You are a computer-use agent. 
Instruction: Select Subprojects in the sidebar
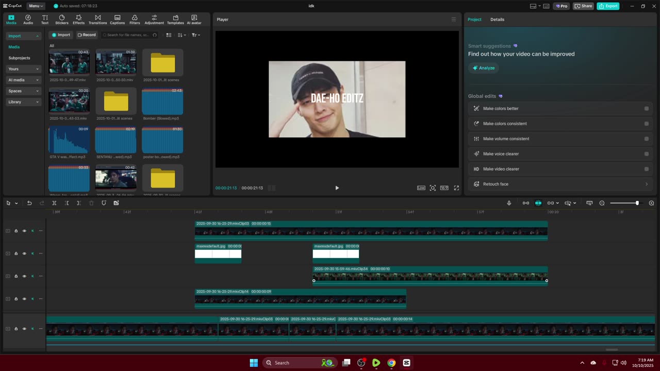[20, 58]
